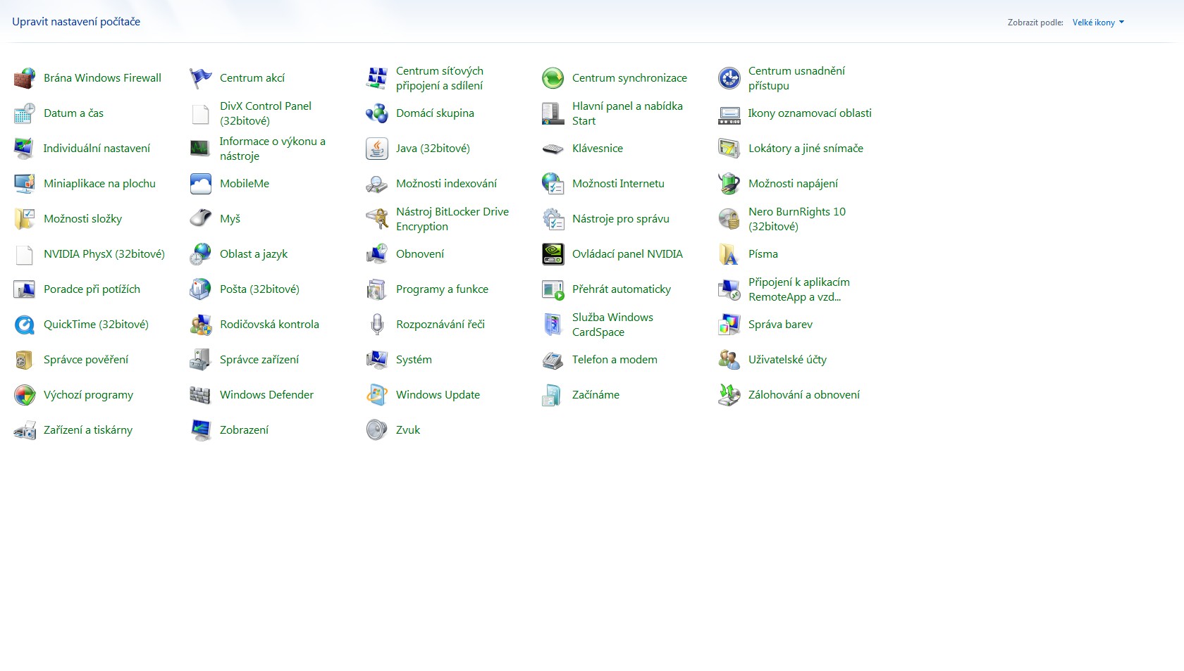
Task: Click the Rodičovská kontrola icon
Action: [x=201, y=325]
